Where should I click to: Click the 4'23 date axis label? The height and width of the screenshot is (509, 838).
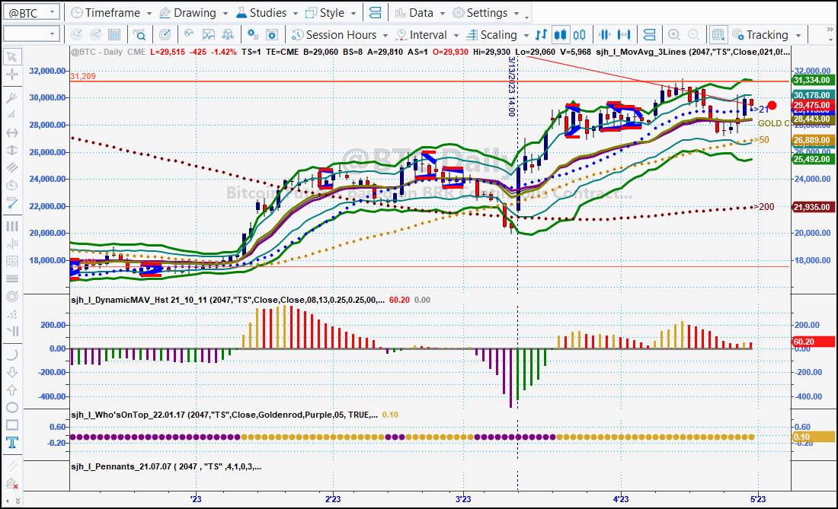click(620, 499)
